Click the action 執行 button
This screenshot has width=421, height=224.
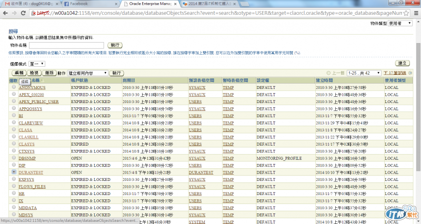116,73
